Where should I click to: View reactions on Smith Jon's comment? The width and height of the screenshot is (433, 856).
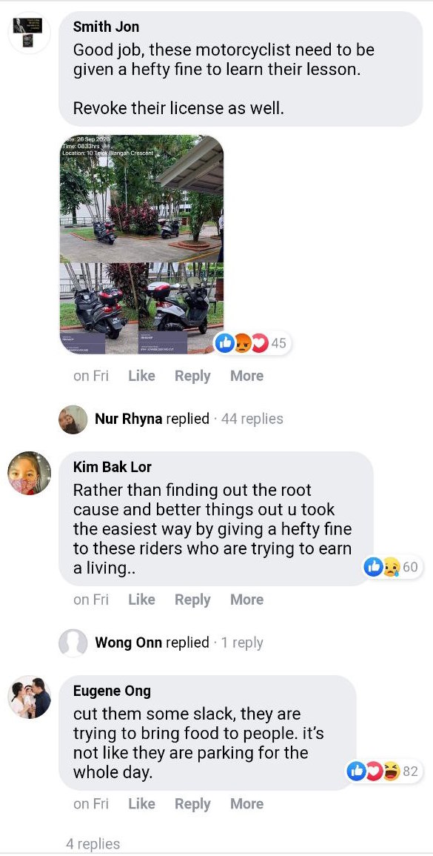tap(252, 343)
